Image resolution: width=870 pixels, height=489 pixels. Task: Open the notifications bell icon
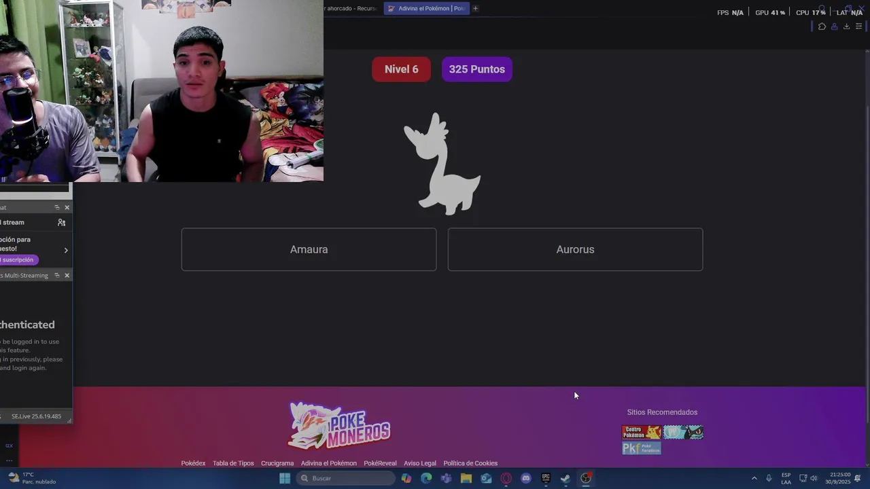pyautogui.click(x=858, y=478)
